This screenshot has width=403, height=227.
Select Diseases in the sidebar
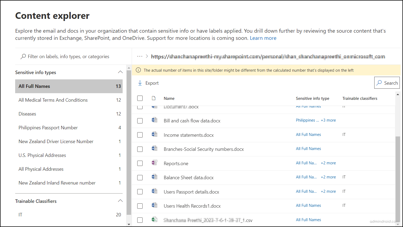(27, 114)
